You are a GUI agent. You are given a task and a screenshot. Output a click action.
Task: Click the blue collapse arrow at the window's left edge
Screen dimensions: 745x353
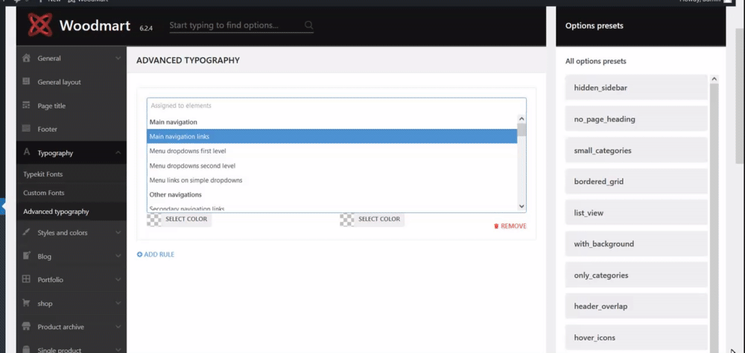click(3, 207)
